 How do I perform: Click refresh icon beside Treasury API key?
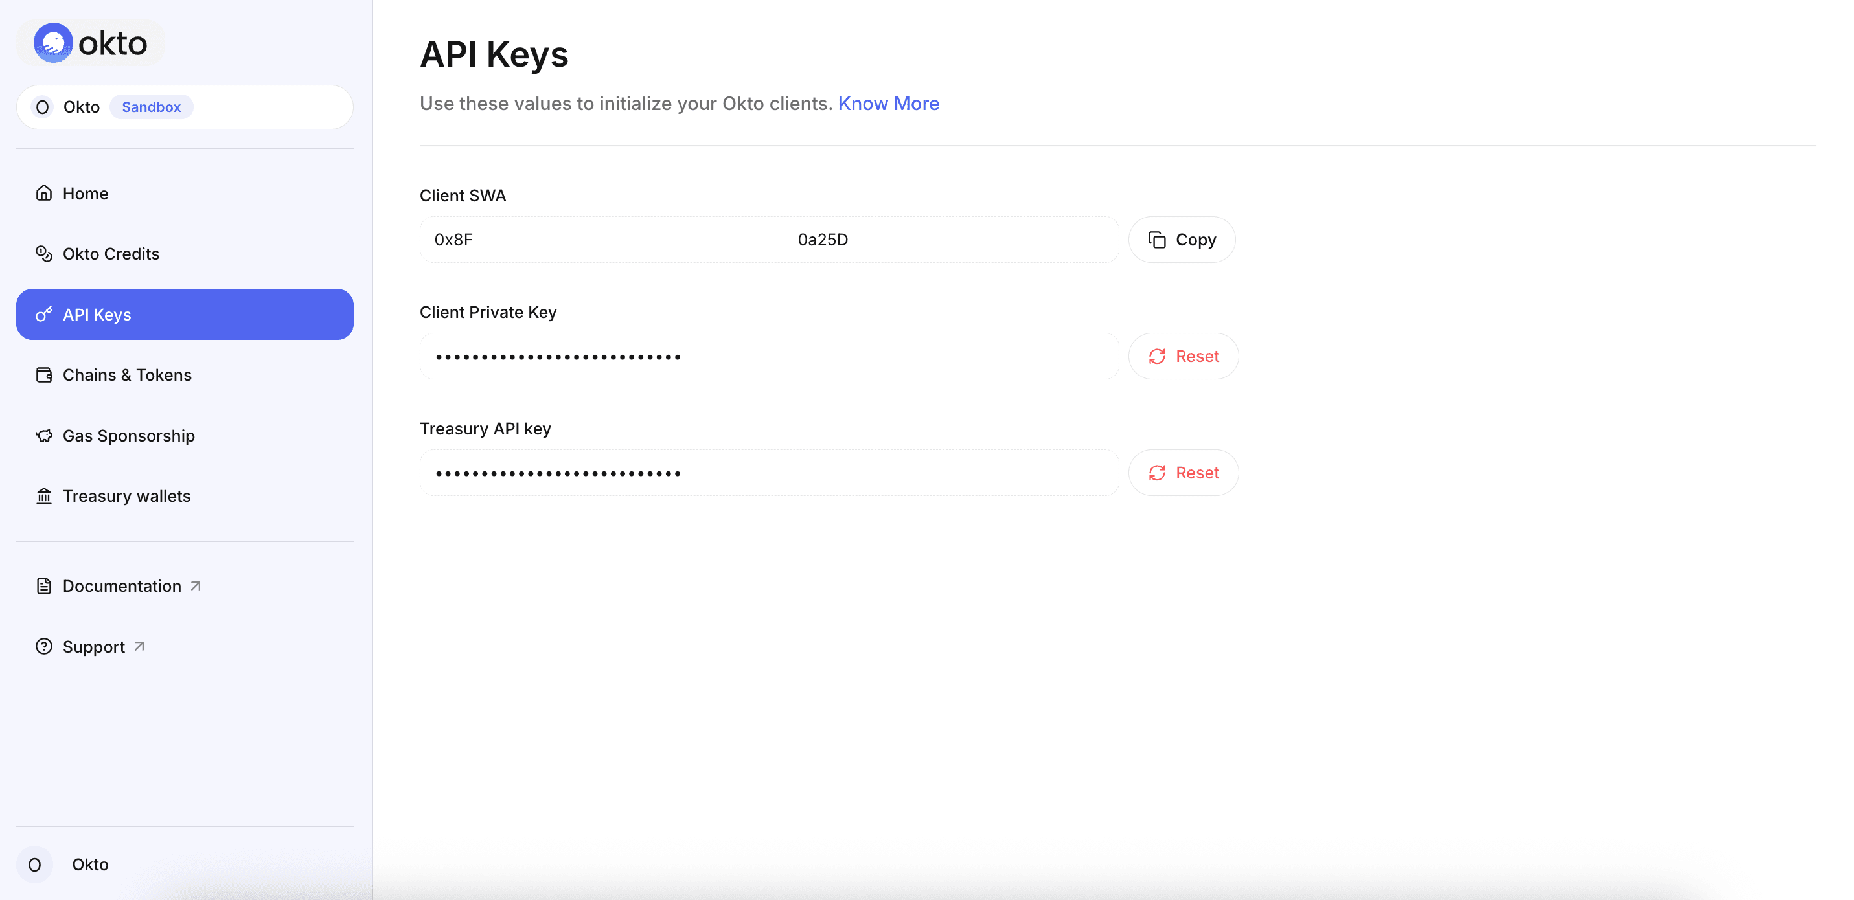point(1156,473)
